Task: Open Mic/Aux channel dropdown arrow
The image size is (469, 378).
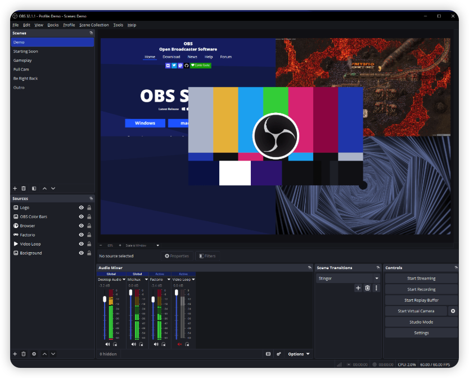Action: tap(146, 280)
